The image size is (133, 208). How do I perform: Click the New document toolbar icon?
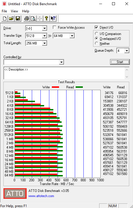tap(5, 18)
